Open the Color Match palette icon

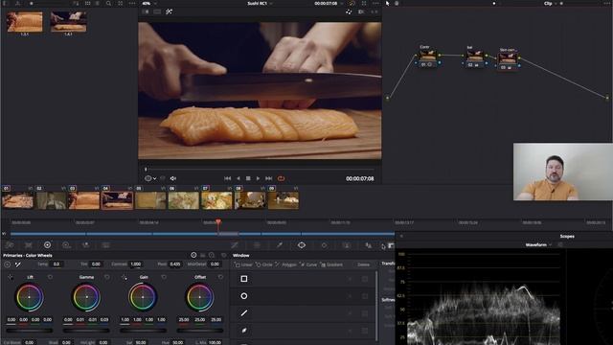(x=28, y=245)
